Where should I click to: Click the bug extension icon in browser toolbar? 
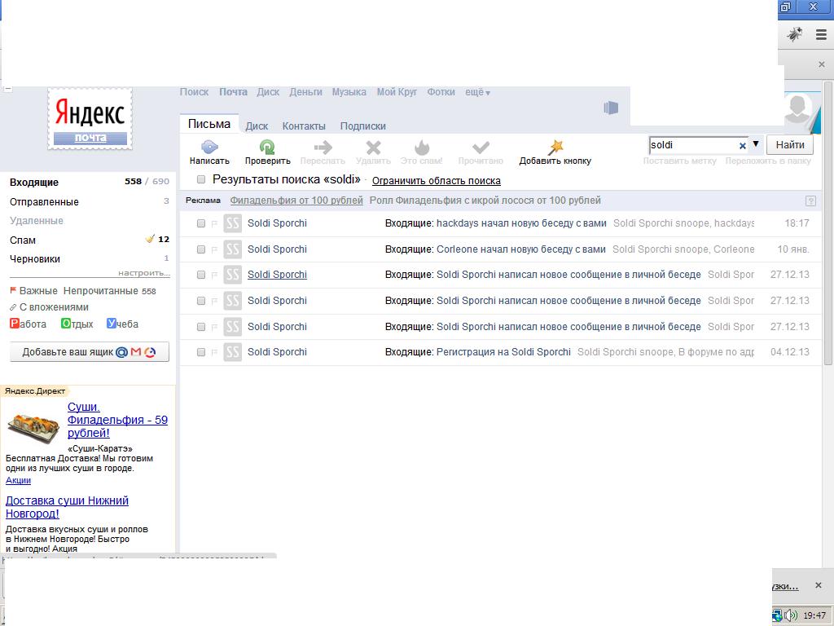pos(795,34)
